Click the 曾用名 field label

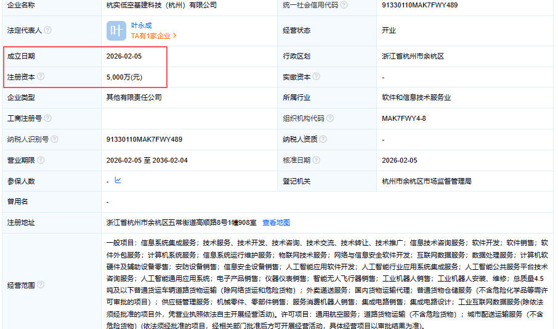pyautogui.click(x=17, y=201)
